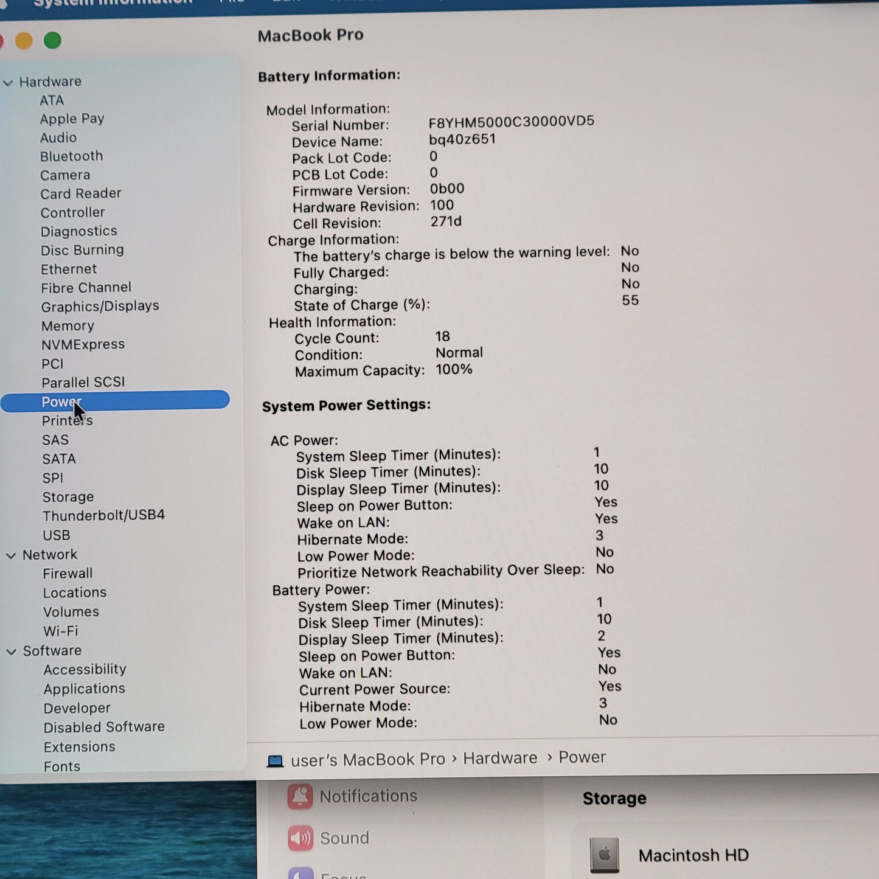Click the battery serial number F8YHM5000C30000VD5
The image size is (879, 879).
coord(511,121)
